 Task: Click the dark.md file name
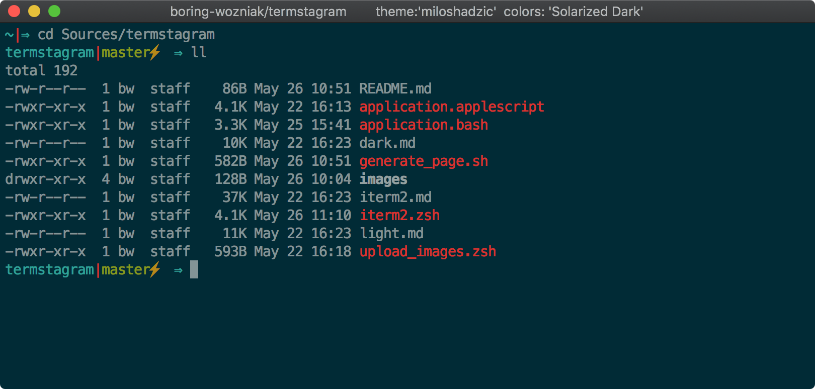pyautogui.click(x=387, y=143)
